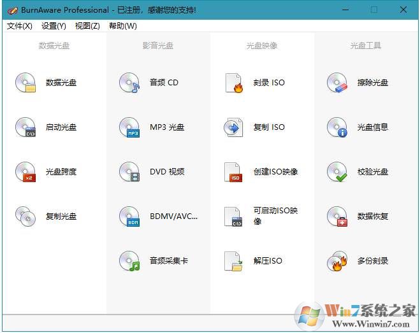
Task: Click the 光盘信息 label
Action: 373,127
